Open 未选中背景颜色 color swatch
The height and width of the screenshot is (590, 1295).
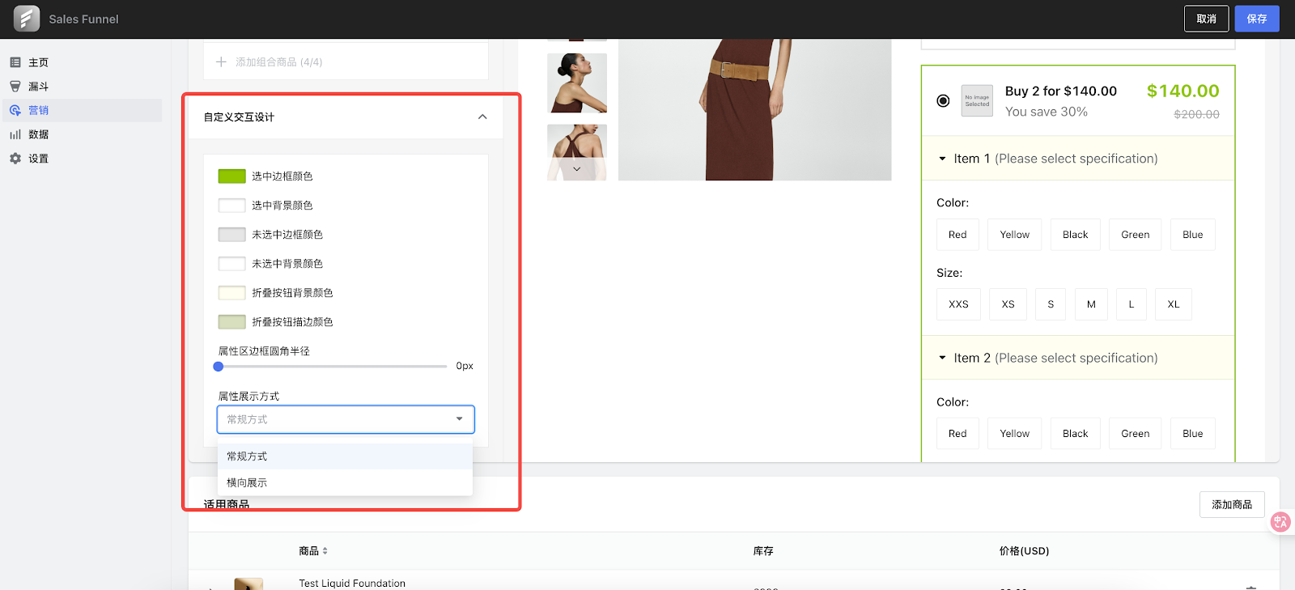232,264
